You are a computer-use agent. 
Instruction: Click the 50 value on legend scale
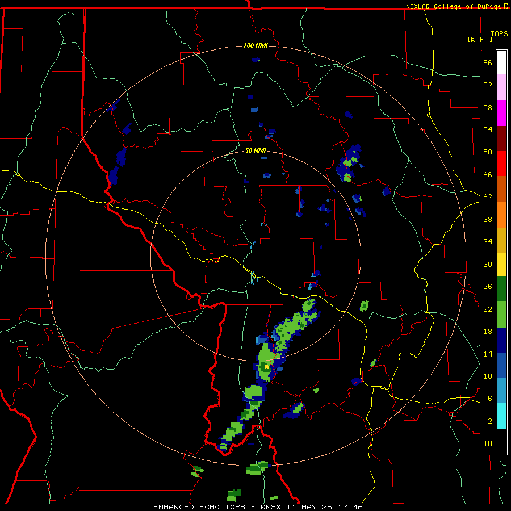pos(488,152)
